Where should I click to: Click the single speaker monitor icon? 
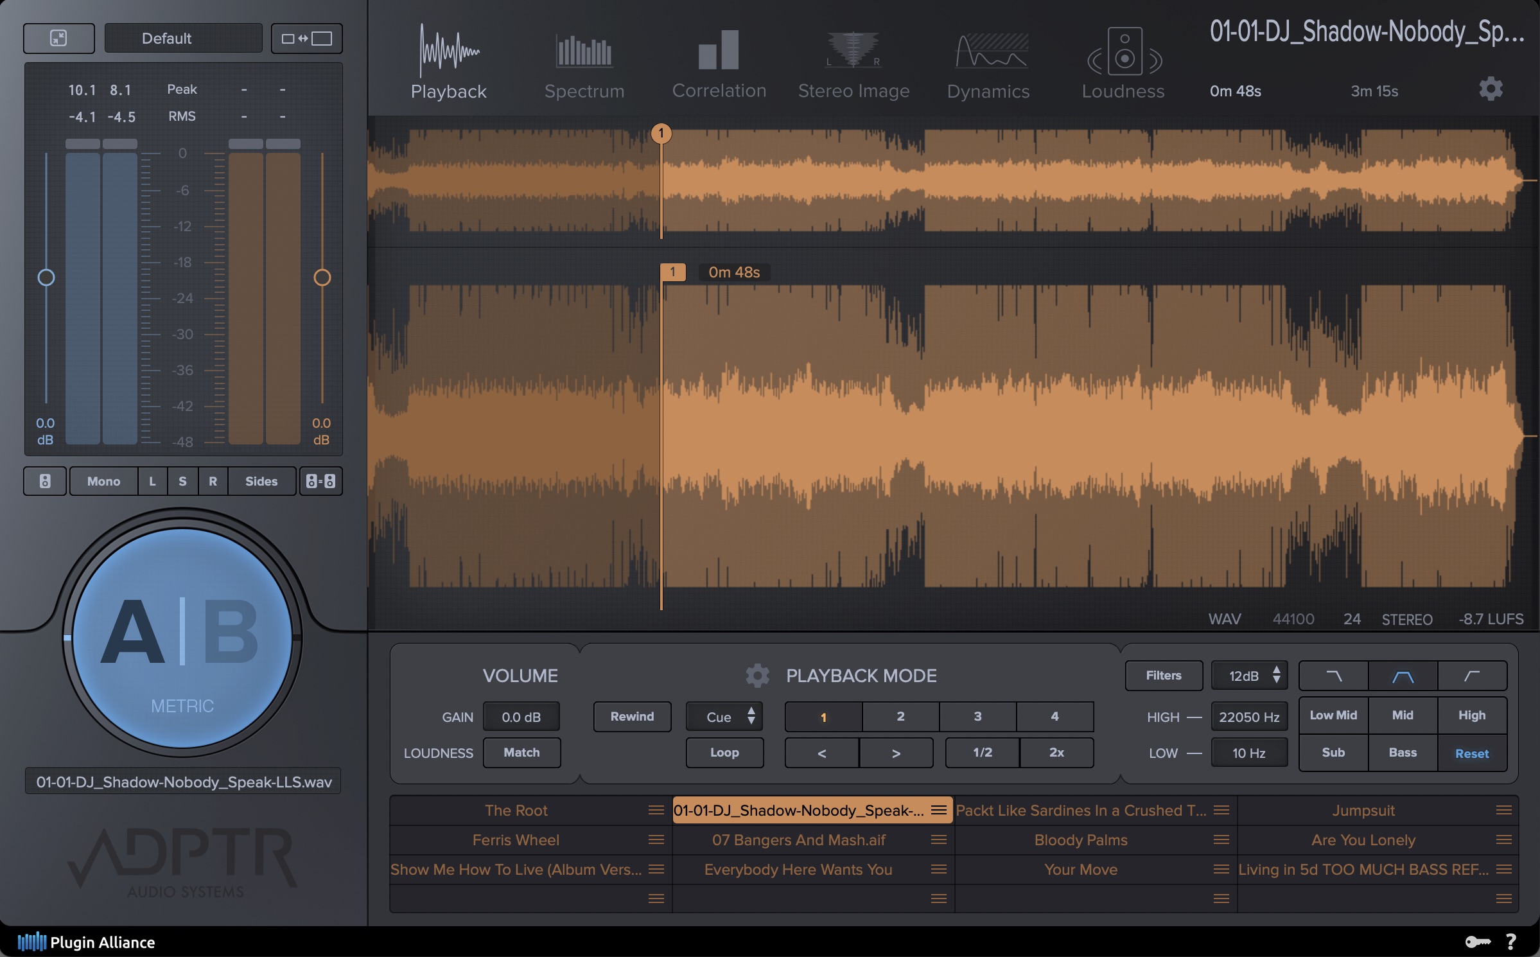[45, 481]
